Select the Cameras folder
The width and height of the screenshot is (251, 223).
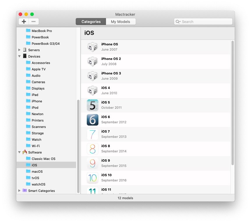[x=46, y=82]
